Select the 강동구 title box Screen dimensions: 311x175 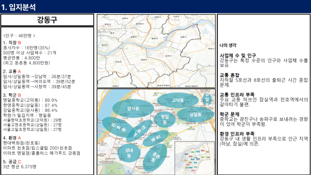(47, 20)
